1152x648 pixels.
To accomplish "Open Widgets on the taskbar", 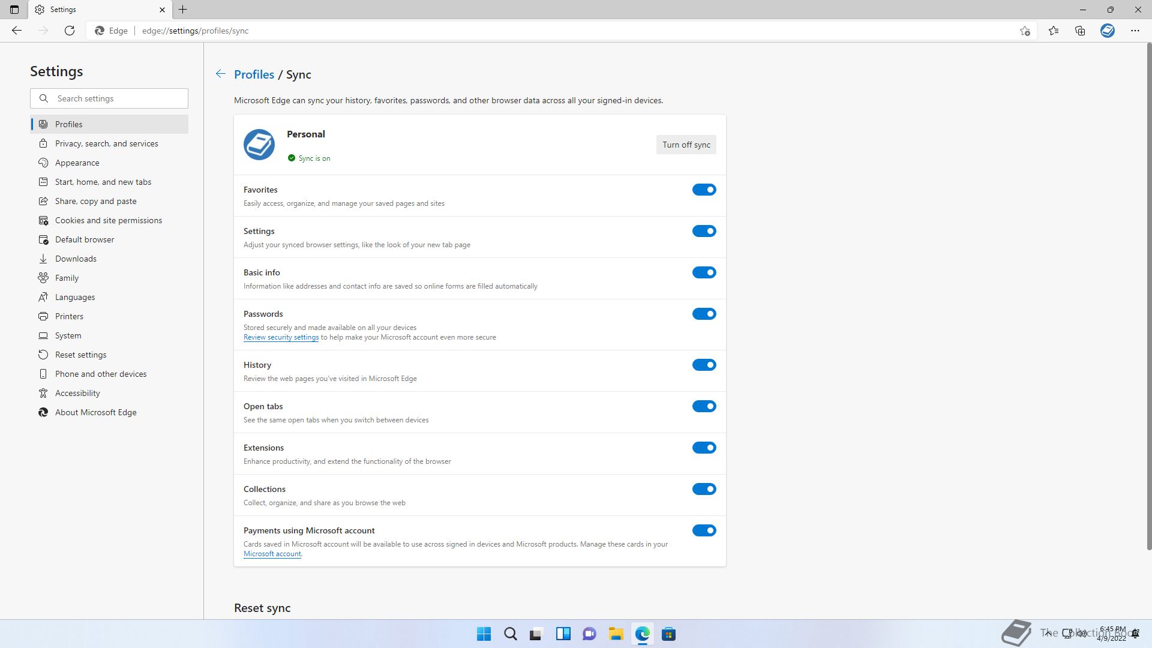I will click(x=563, y=634).
